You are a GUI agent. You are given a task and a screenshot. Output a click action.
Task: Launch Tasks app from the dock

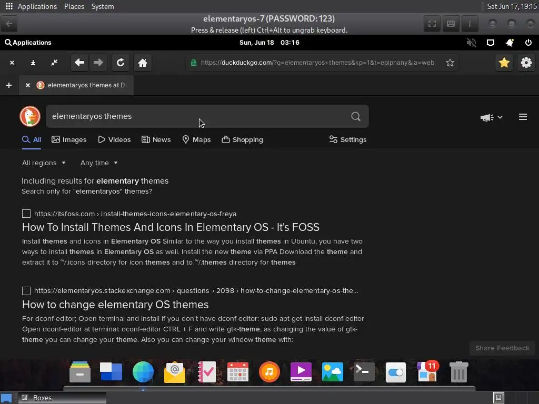pyautogui.click(x=206, y=372)
